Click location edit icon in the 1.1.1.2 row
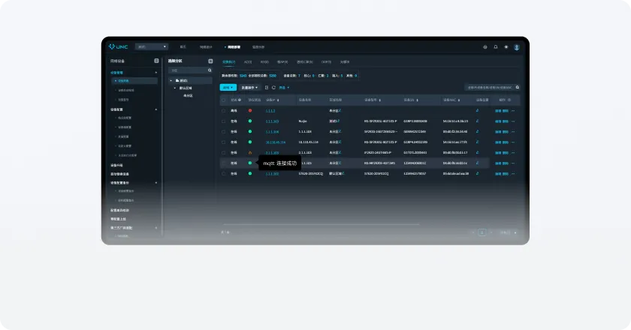The width and height of the screenshot is (631, 330). pos(477,110)
